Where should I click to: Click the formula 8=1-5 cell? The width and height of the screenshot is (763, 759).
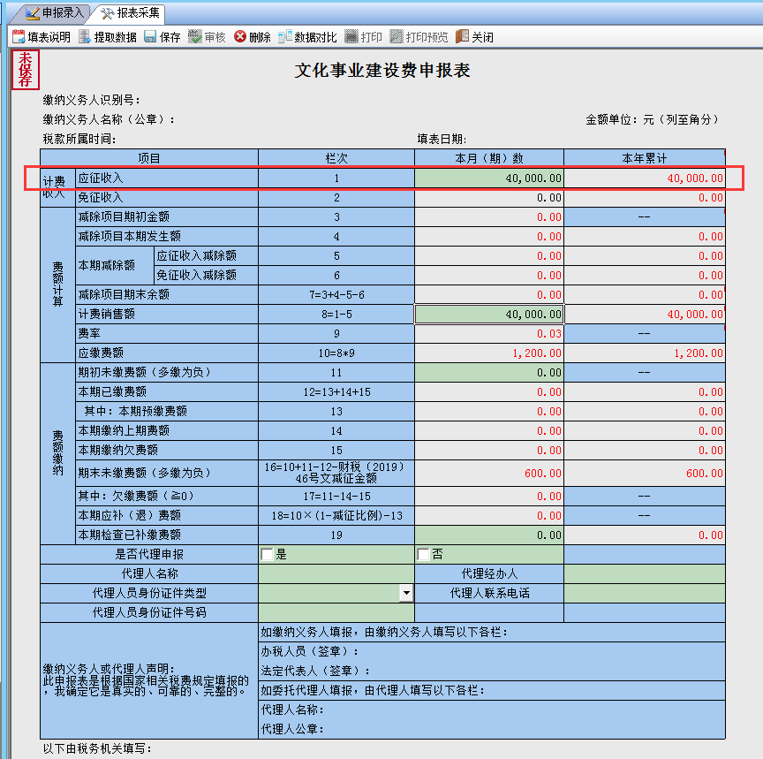click(336, 314)
